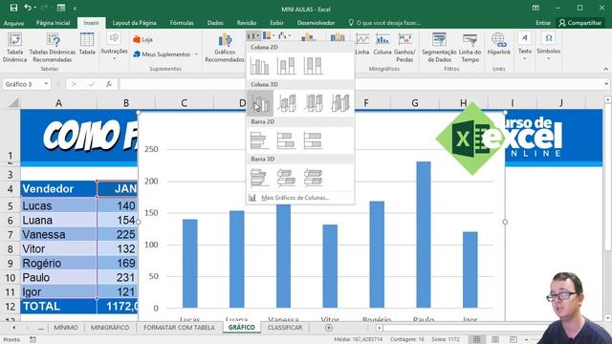Image resolution: width=612 pixels, height=344 pixels.
Task: Open the Meus Suplementos dropdown
Action: [x=196, y=54]
